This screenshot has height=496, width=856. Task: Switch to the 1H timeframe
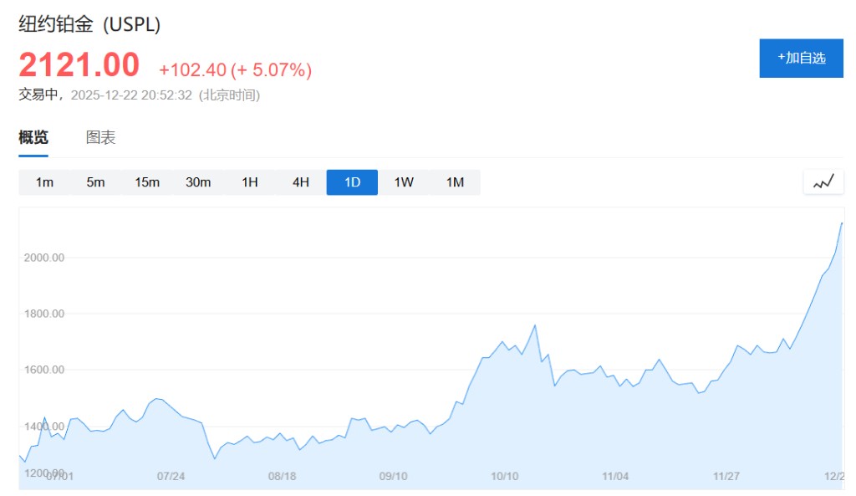click(249, 182)
